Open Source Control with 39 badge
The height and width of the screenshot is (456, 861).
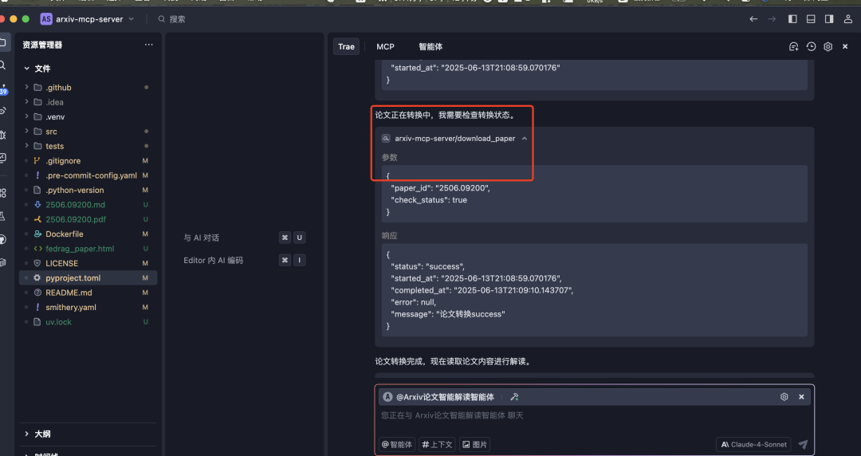[2, 89]
